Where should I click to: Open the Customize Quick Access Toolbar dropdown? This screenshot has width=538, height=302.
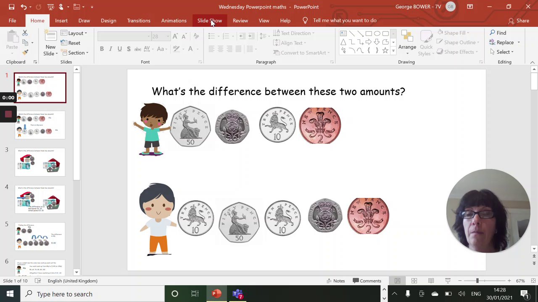(x=92, y=7)
